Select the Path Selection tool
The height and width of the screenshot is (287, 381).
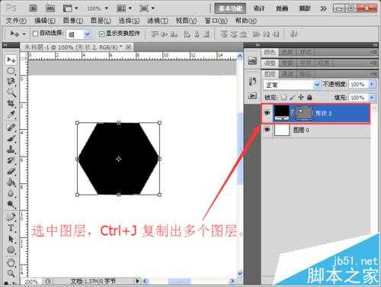[x=11, y=239]
